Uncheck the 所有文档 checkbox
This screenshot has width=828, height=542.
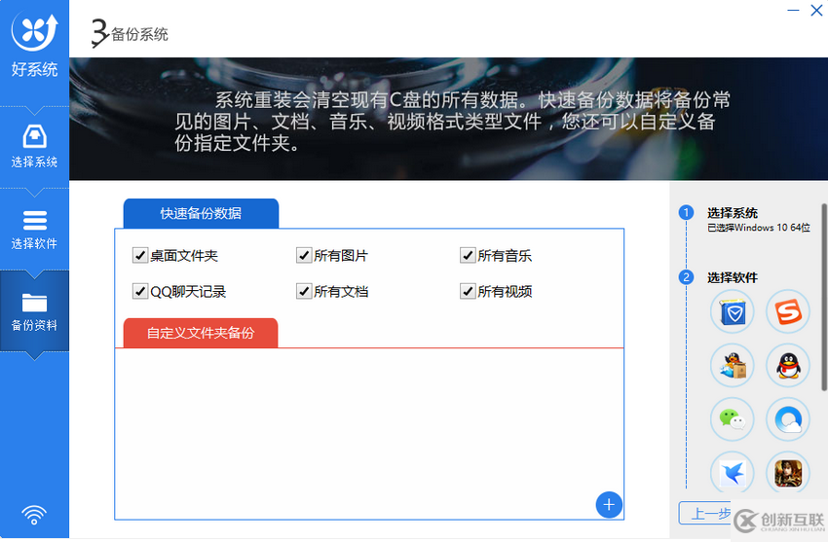click(304, 291)
